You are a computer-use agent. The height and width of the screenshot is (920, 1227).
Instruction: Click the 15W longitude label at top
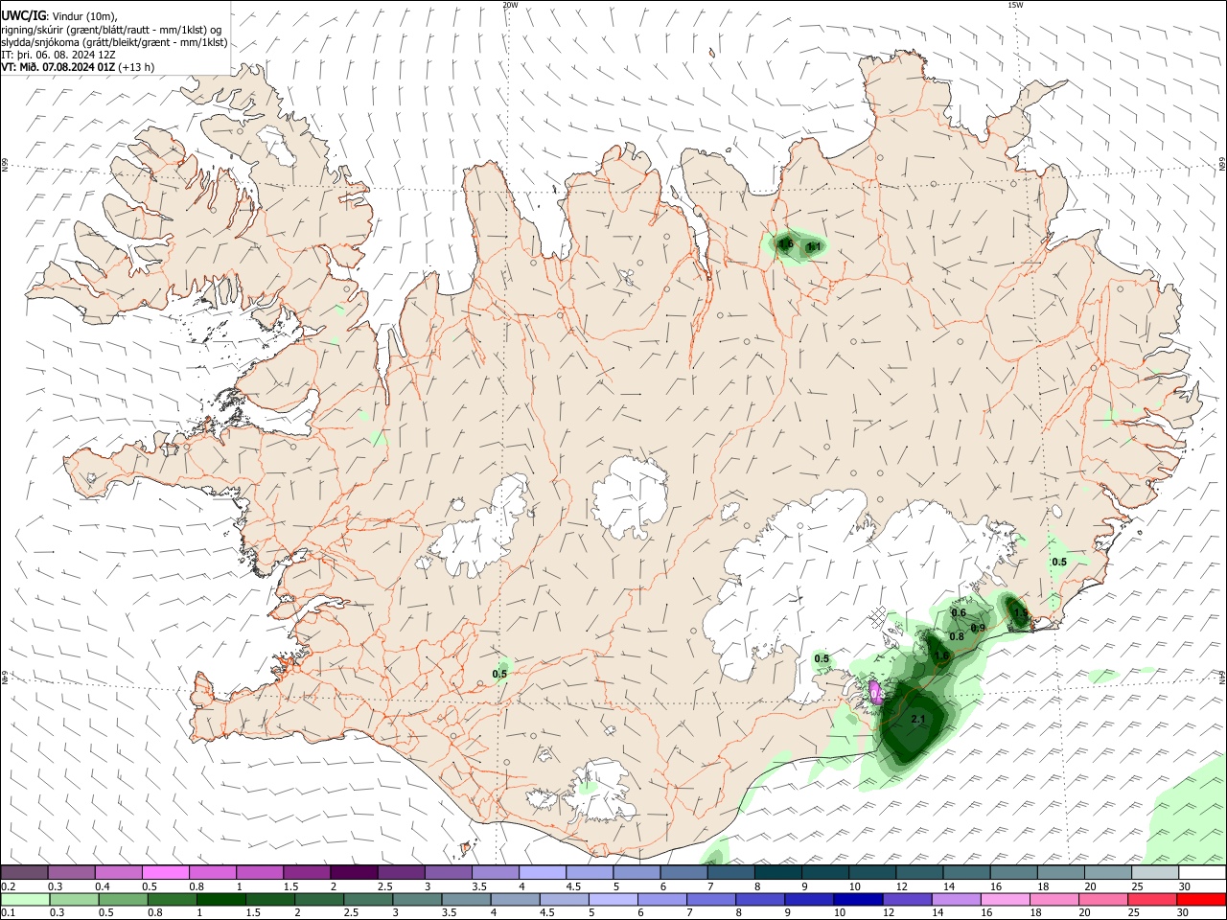tap(1015, 5)
